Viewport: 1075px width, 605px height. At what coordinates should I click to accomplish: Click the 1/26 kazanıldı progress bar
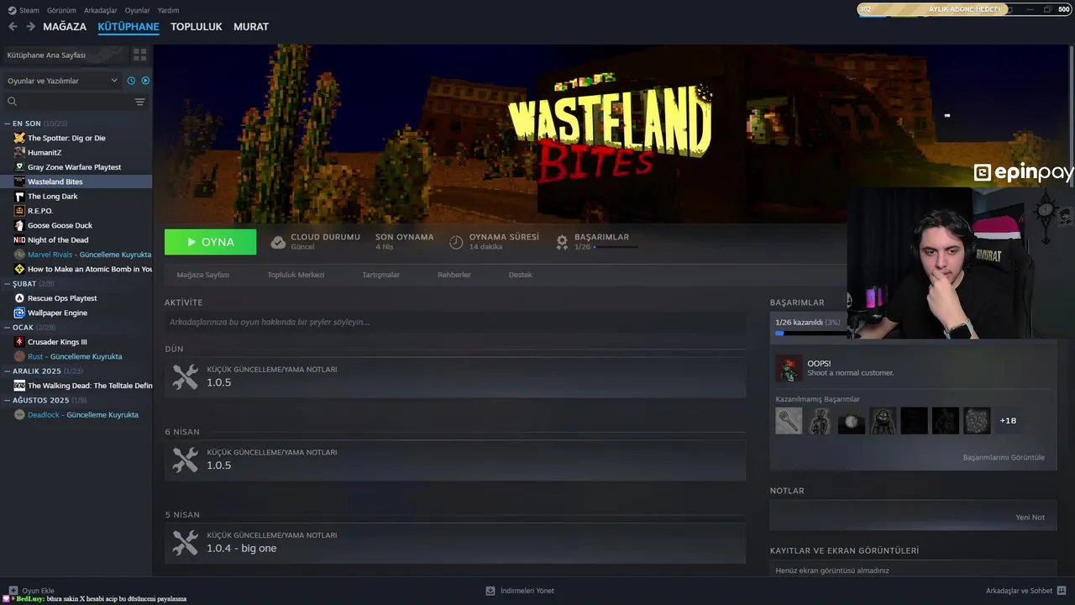point(811,334)
